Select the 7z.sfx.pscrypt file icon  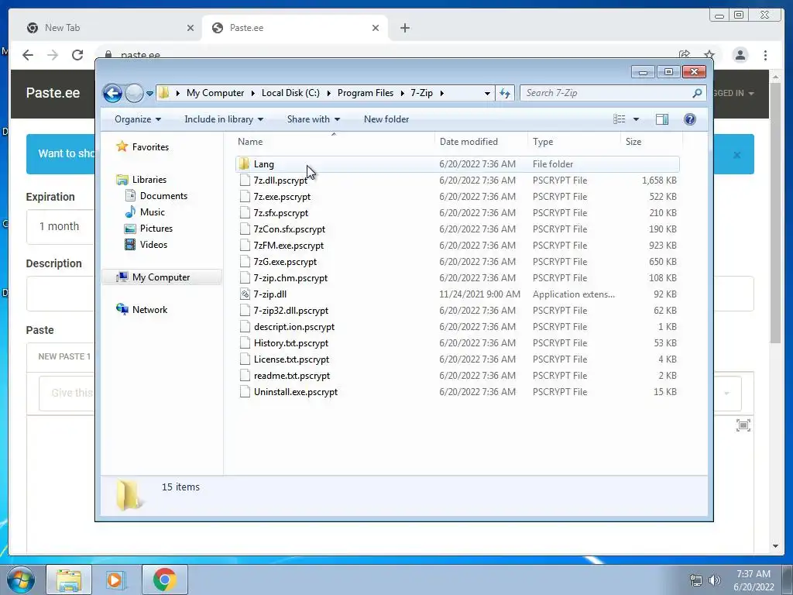[x=245, y=212]
